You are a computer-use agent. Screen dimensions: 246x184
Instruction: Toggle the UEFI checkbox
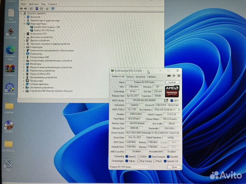(x=172, y=101)
